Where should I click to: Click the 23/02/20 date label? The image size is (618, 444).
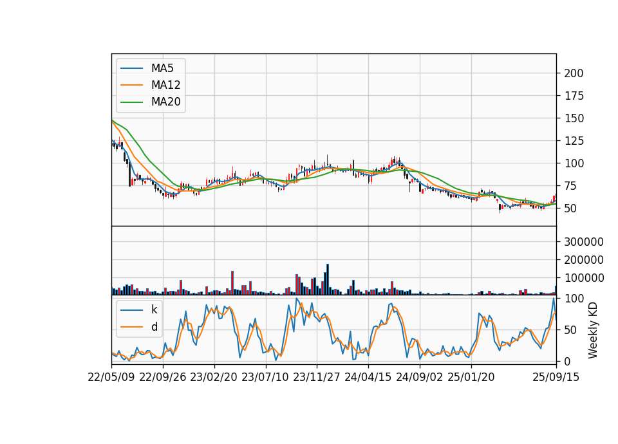click(214, 377)
